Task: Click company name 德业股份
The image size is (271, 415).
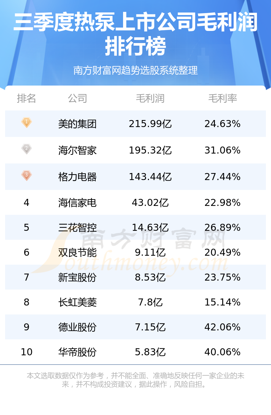Action: pyautogui.click(x=77, y=327)
